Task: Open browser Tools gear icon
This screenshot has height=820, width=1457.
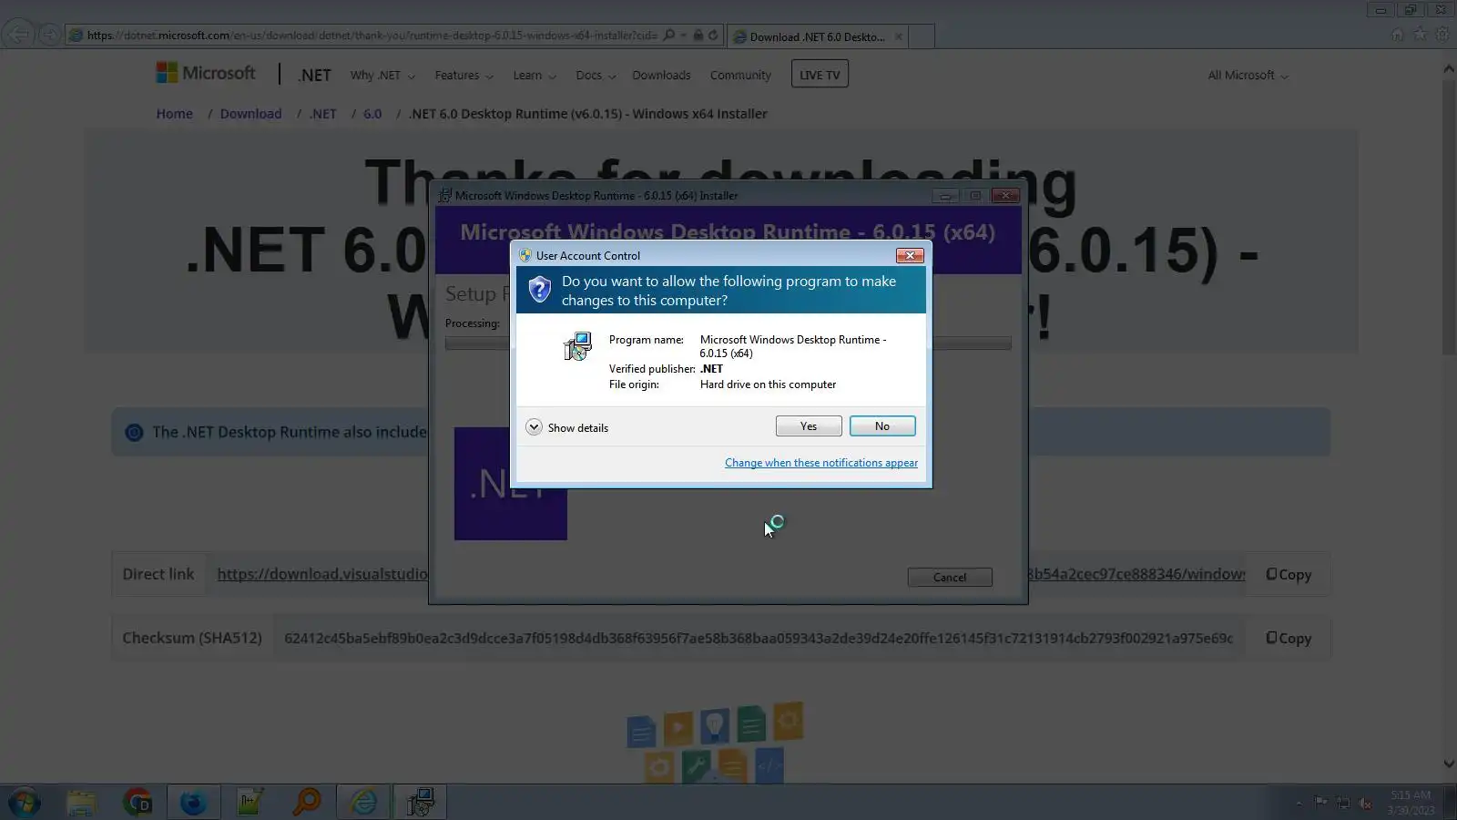Action: pos(1442,35)
